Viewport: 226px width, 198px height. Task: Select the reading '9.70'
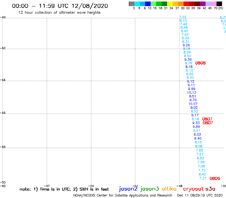pyautogui.click(x=193, y=100)
